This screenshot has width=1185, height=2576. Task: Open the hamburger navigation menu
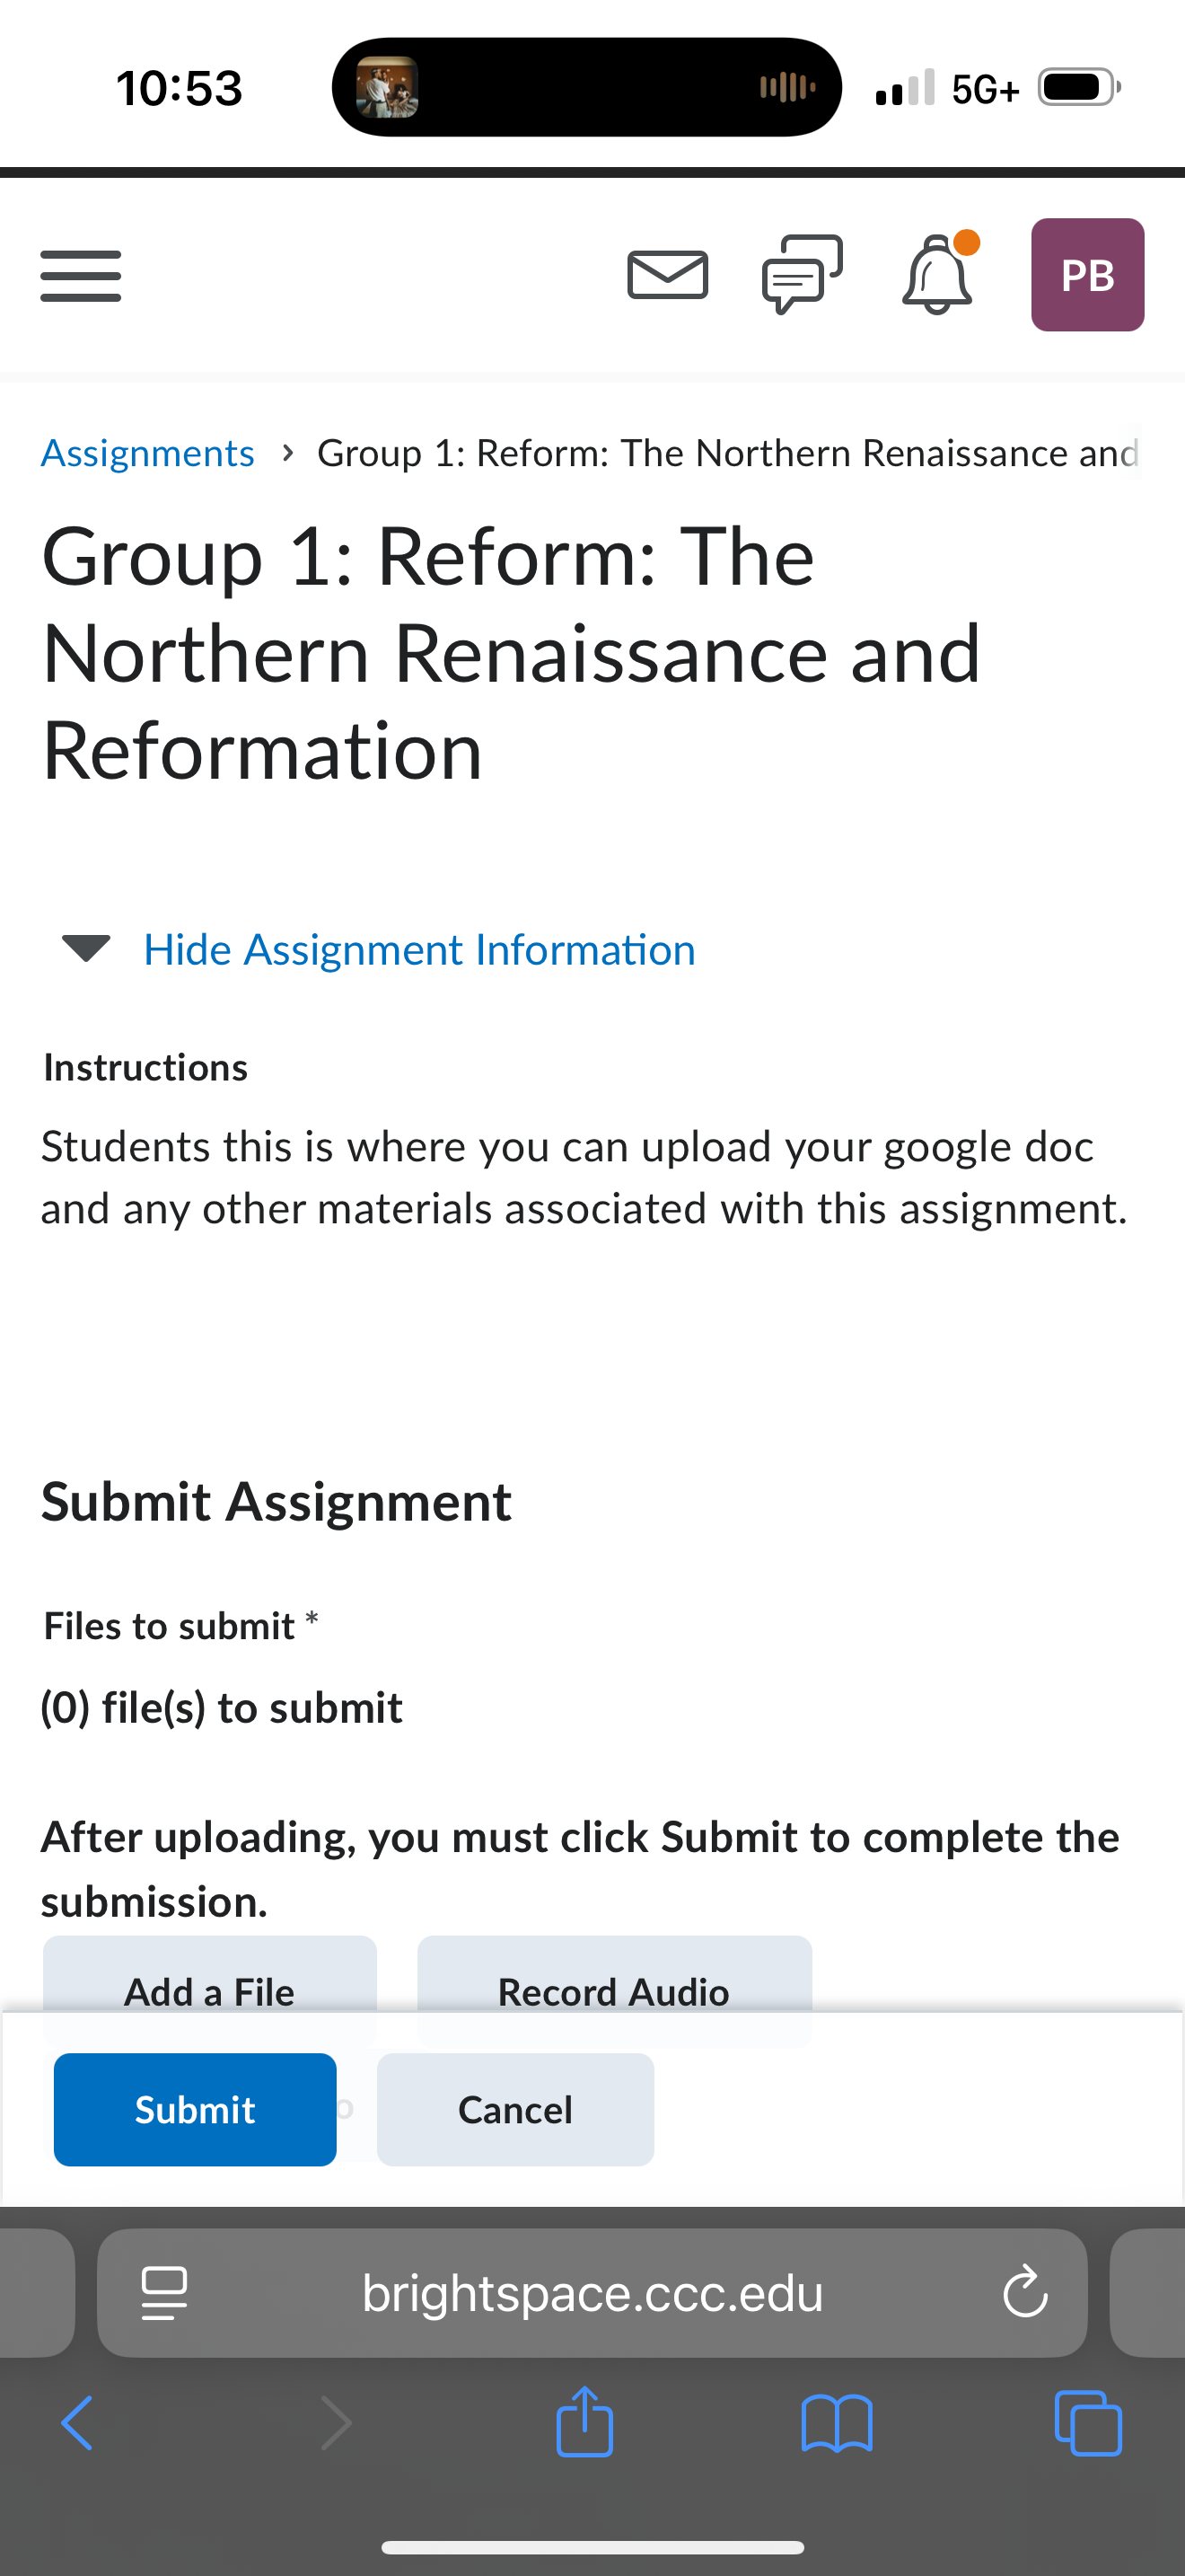(x=81, y=276)
